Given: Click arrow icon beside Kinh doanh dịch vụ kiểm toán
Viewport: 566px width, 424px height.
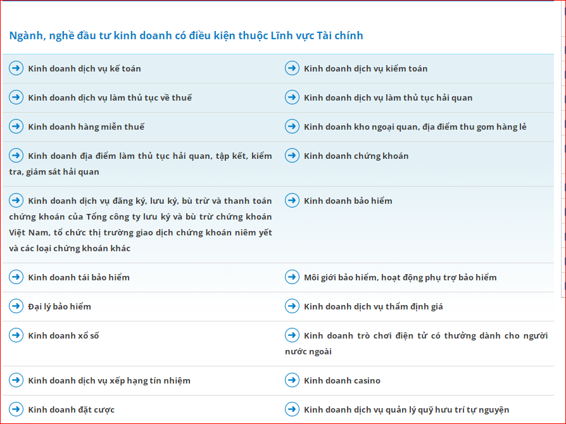Looking at the screenshot, I should tap(292, 68).
